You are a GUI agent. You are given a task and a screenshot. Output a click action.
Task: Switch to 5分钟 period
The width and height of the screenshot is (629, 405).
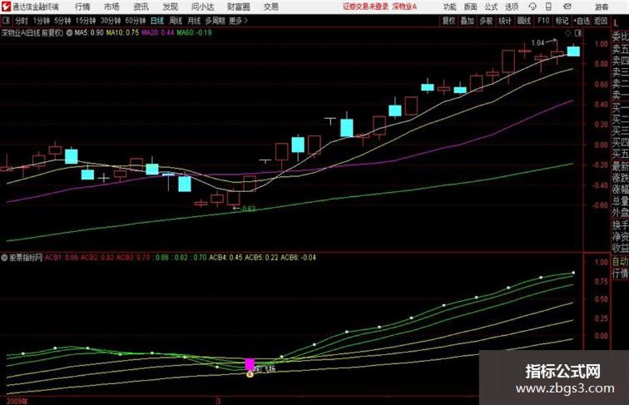coord(63,21)
